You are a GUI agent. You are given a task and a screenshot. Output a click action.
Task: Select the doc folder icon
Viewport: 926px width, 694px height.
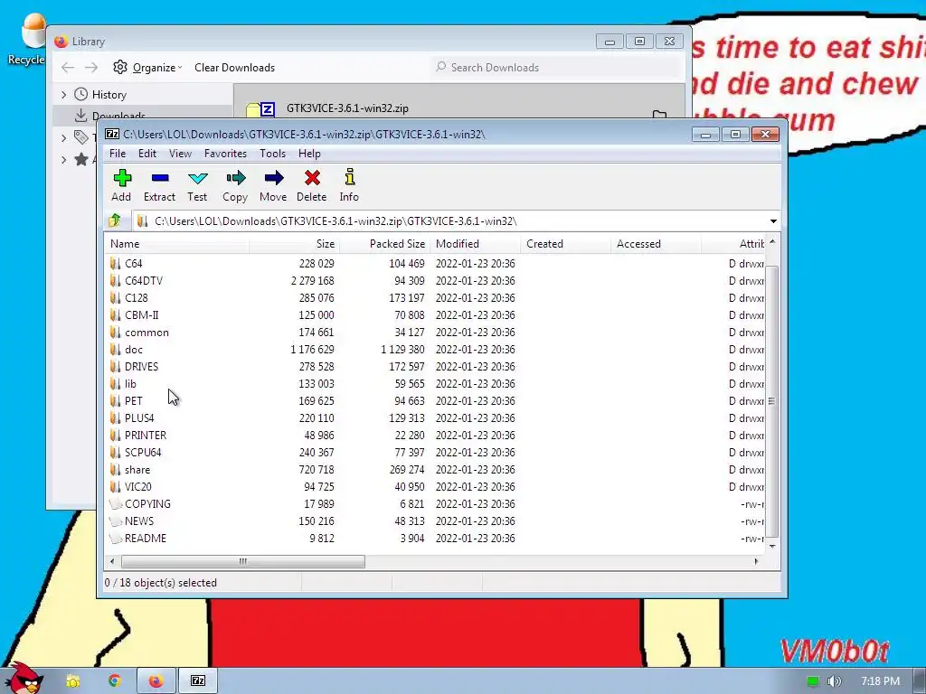coord(115,350)
